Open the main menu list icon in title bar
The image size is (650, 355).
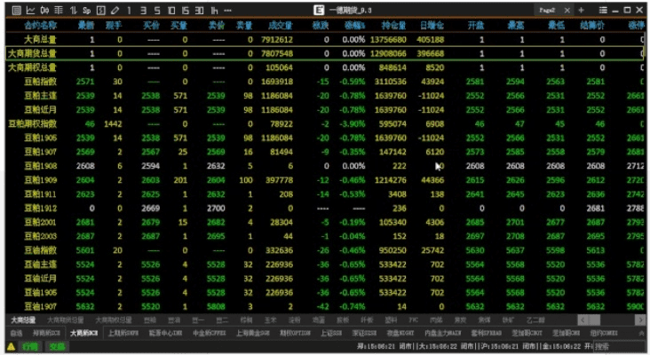coord(604,9)
